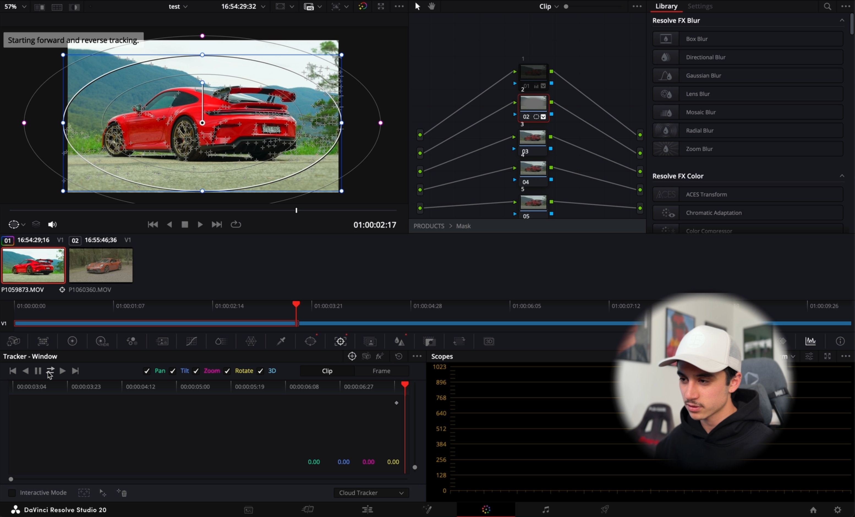
Task: Switch to the Fairlight page
Action: pos(546,509)
